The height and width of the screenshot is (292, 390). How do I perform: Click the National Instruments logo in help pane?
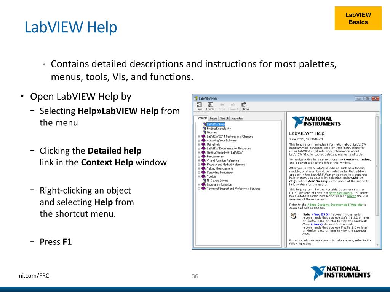point(316,122)
